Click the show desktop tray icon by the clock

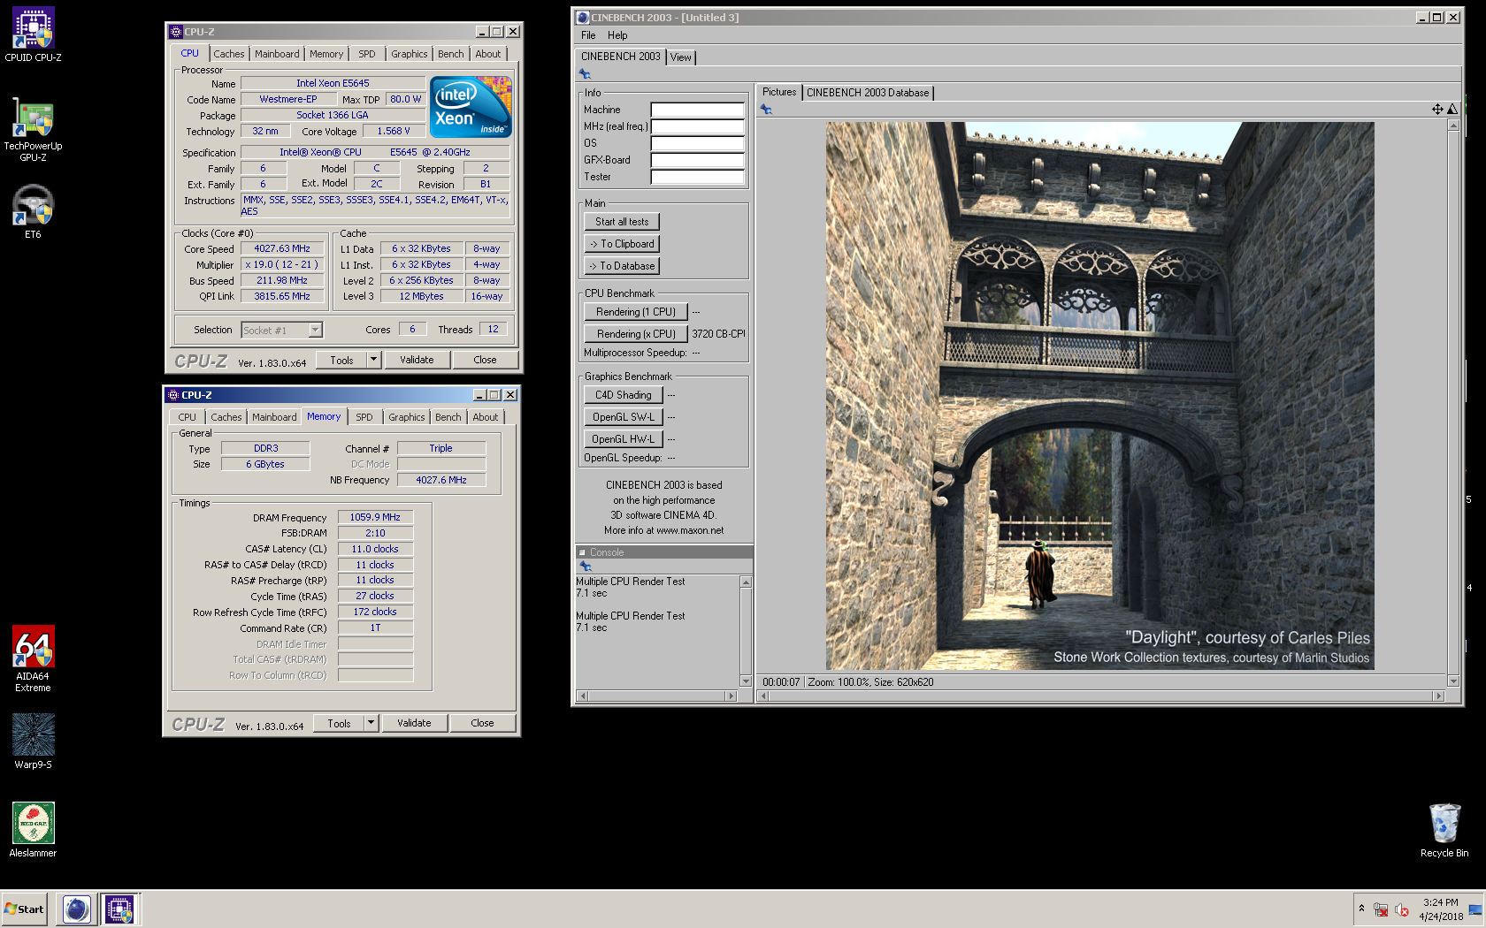point(1475,909)
